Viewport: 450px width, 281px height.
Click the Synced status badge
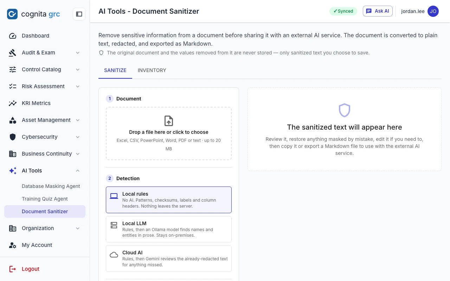343,11
